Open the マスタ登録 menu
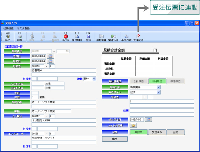 point(23,28)
